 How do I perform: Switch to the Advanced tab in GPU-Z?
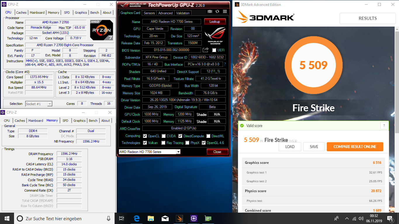pyautogui.click(x=165, y=13)
